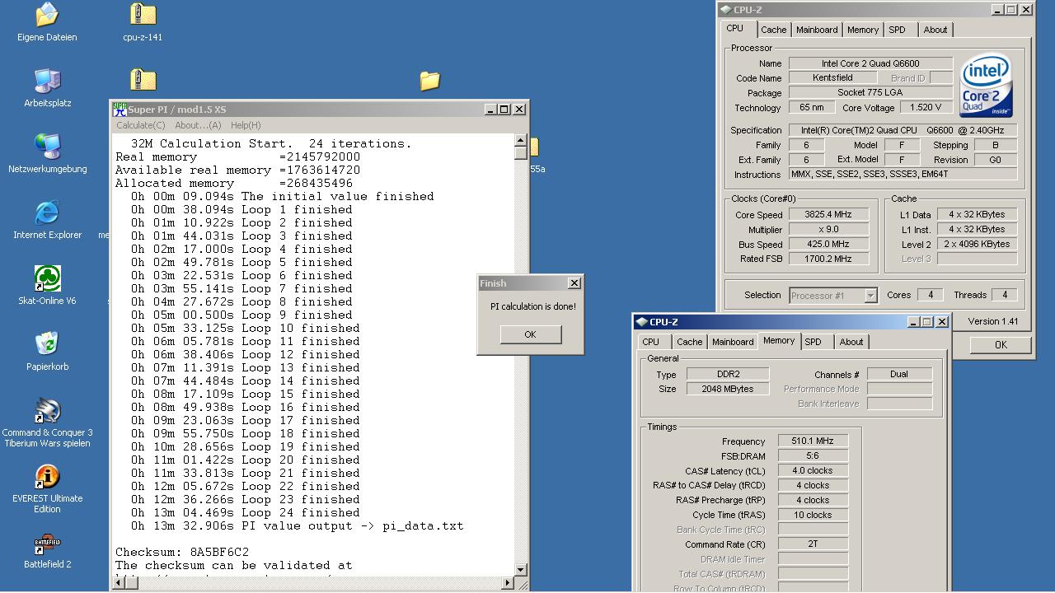The image size is (1055, 593).
Task: Click Bus Speed 425.0 MHz field
Action: (x=828, y=244)
